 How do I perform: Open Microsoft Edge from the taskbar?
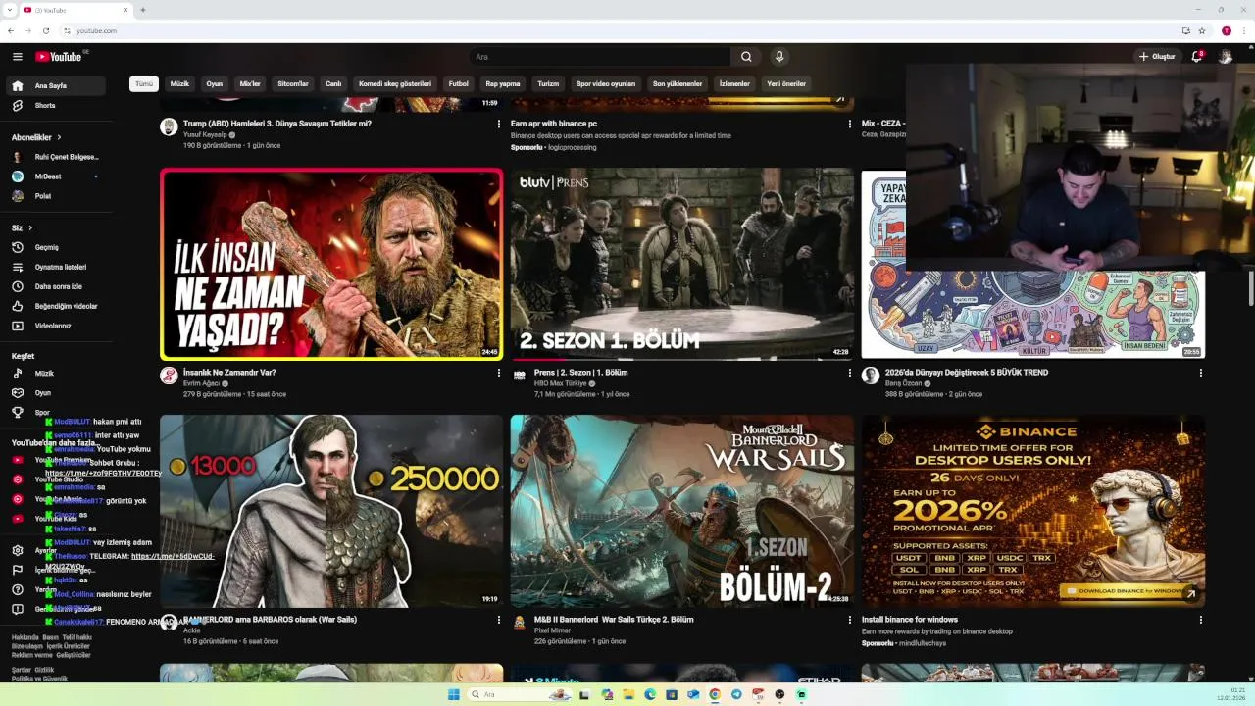(x=650, y=694)
